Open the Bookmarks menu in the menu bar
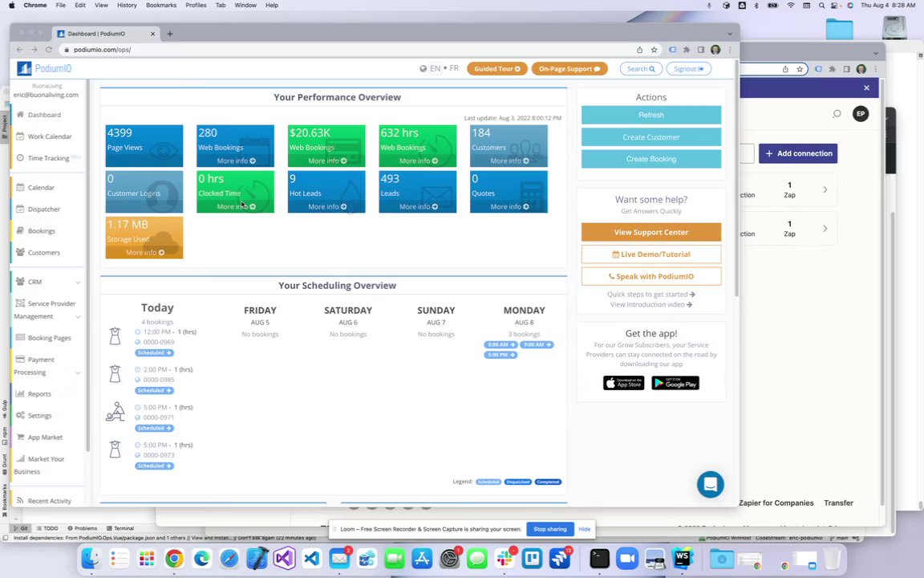 click(x=161, y=5)
